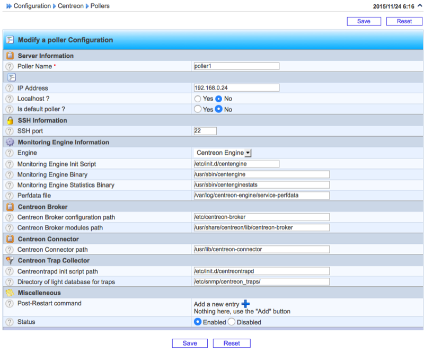Click the bottom Reset button
This screenshot has height=353, width=424.
tap(231, 343)
